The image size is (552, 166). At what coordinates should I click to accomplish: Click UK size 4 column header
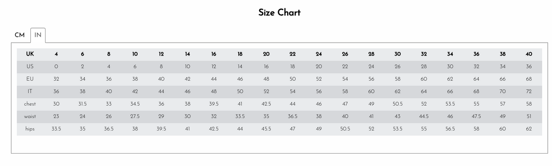(x=56, y=54)
